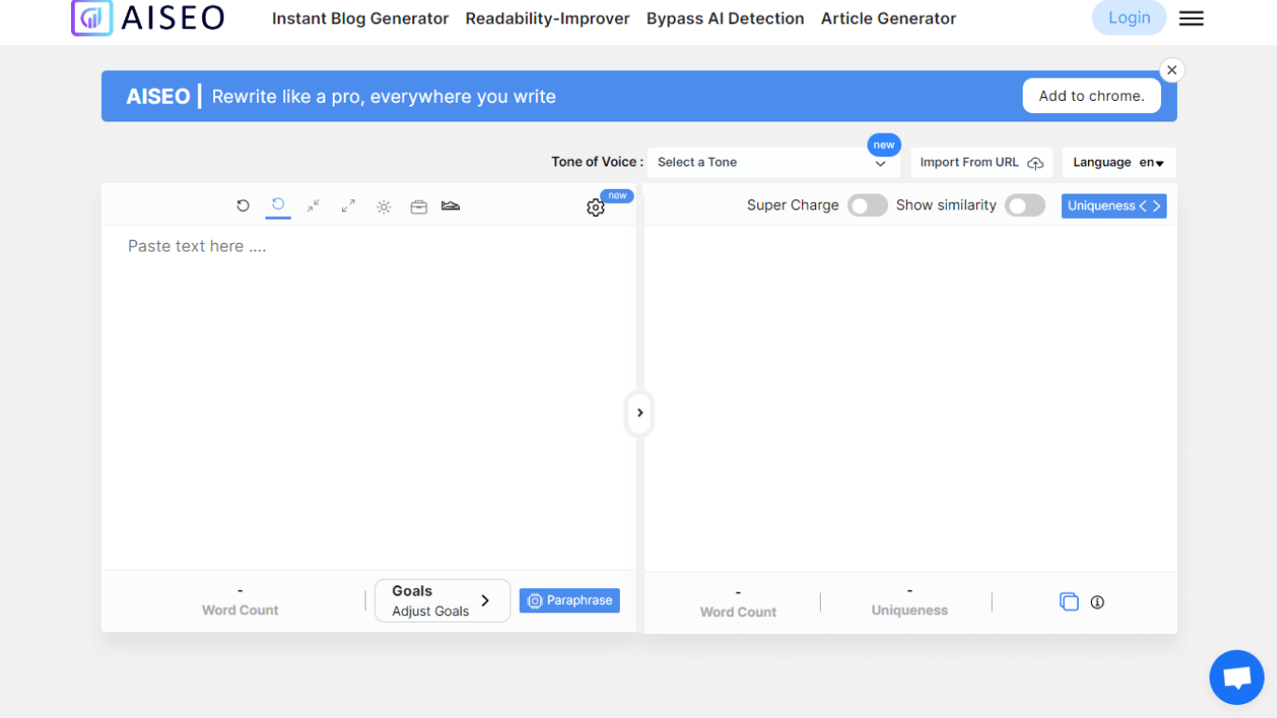Click the Import From URL button

pyautogui.click(x=982, y=163)
